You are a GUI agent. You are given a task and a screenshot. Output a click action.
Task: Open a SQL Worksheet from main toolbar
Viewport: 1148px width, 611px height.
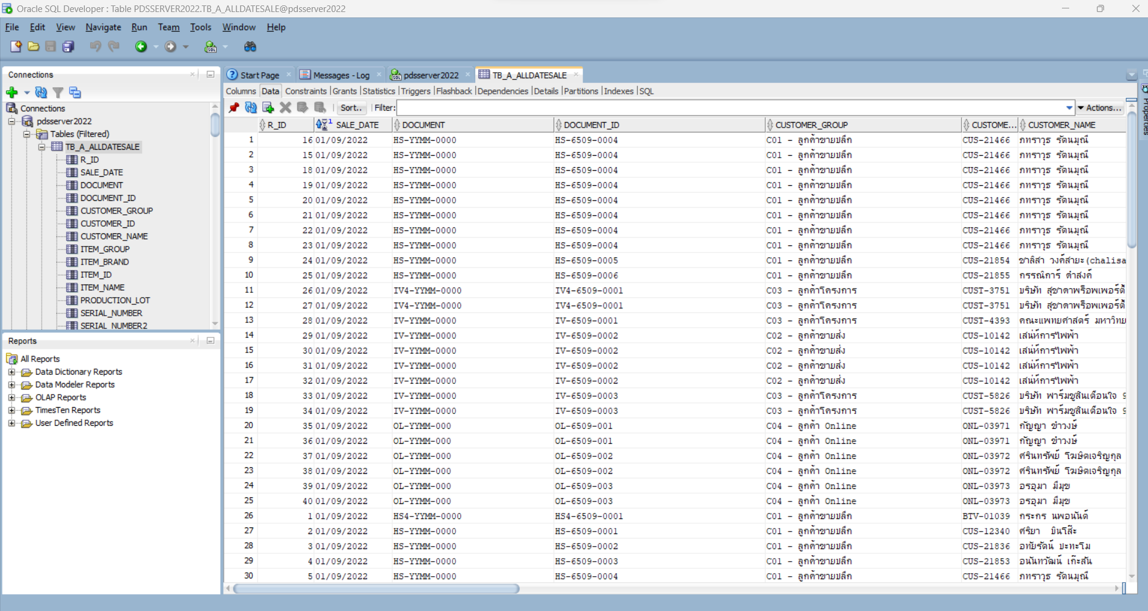click(x=211, y=46)
